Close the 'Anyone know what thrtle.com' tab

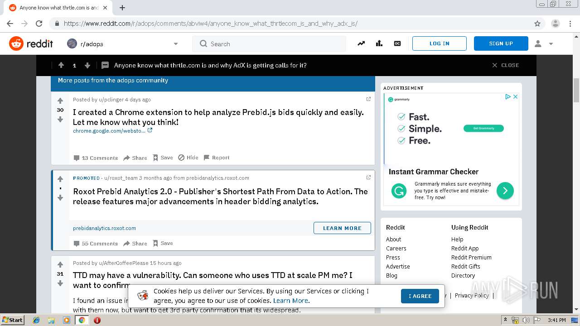click(x=106, y=8)
